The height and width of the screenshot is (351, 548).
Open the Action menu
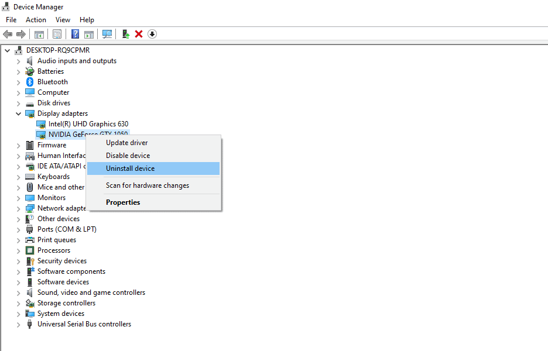point(36,20)
